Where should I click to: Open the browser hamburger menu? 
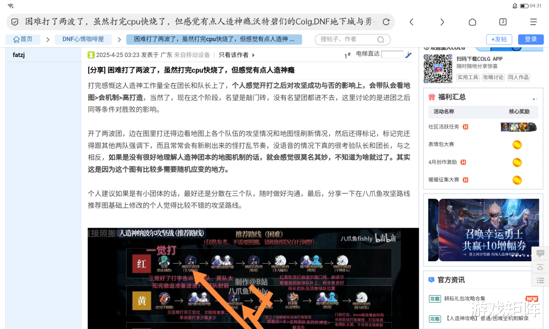(x=533, y=22)
